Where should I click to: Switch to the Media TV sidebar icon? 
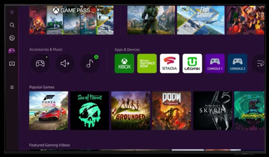point(12,64)
